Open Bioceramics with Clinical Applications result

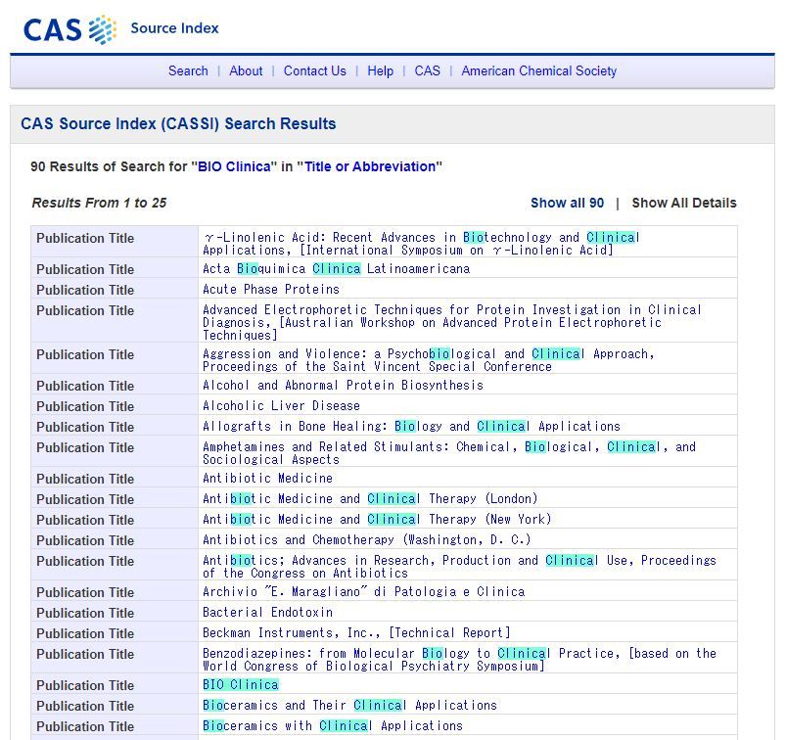pyautogui.click(x=333, y=726)
